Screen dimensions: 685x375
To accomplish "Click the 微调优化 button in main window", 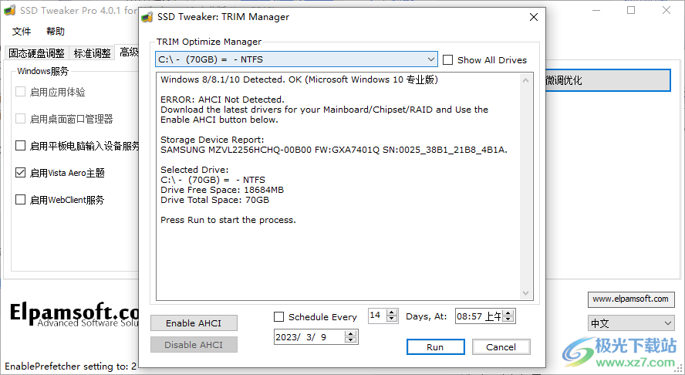I will point(607,80).
